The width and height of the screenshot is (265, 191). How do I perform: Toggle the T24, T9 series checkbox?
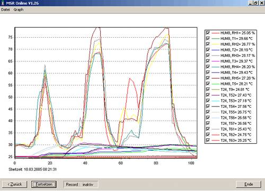pos(208,89)
